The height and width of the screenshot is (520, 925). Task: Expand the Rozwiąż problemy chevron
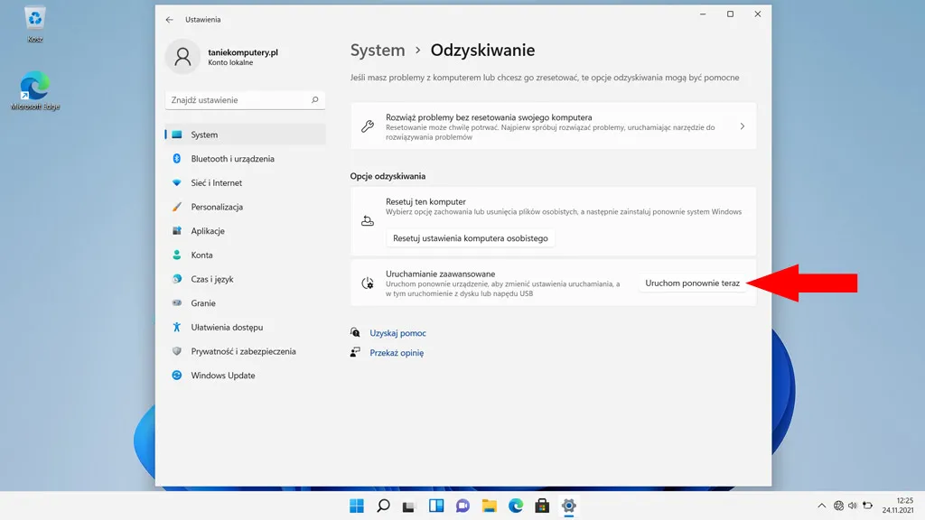tap(743, 126)
